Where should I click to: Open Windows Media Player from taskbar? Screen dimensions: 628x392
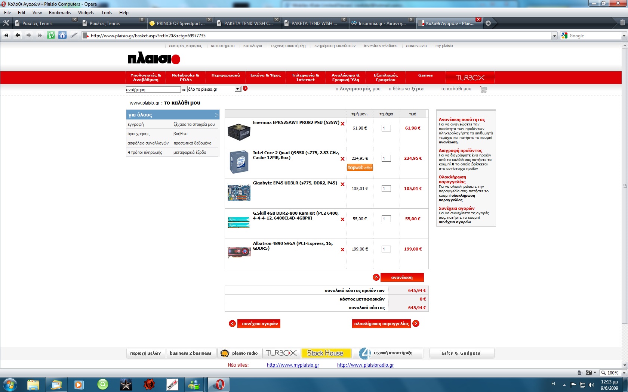[x=79, y=384]
